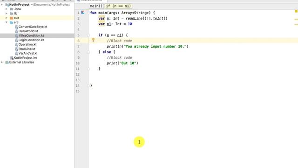Open LogicCondition.kt file
This screenshot has width=298, height=168.
coord(31,40)
